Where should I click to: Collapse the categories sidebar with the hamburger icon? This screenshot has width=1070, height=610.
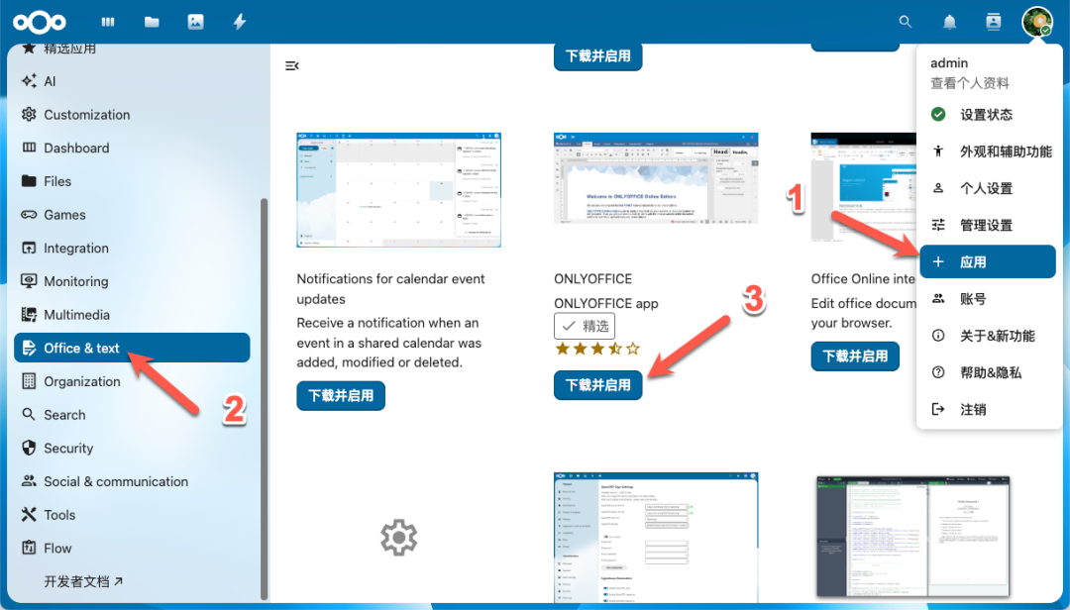click(x=291, y=64)
